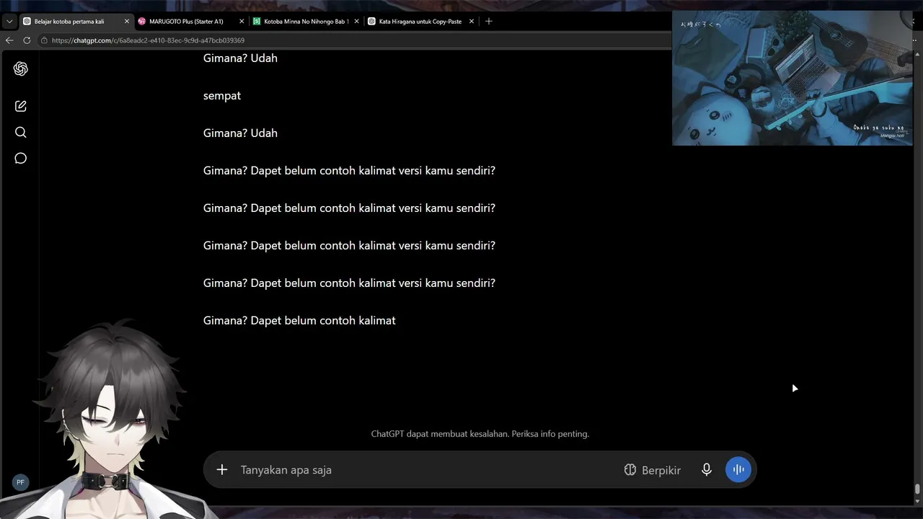This screenshot has width=923, height=519.
Task: Toggle the Berpikir thinking mode button
Action: pos(653,470)
